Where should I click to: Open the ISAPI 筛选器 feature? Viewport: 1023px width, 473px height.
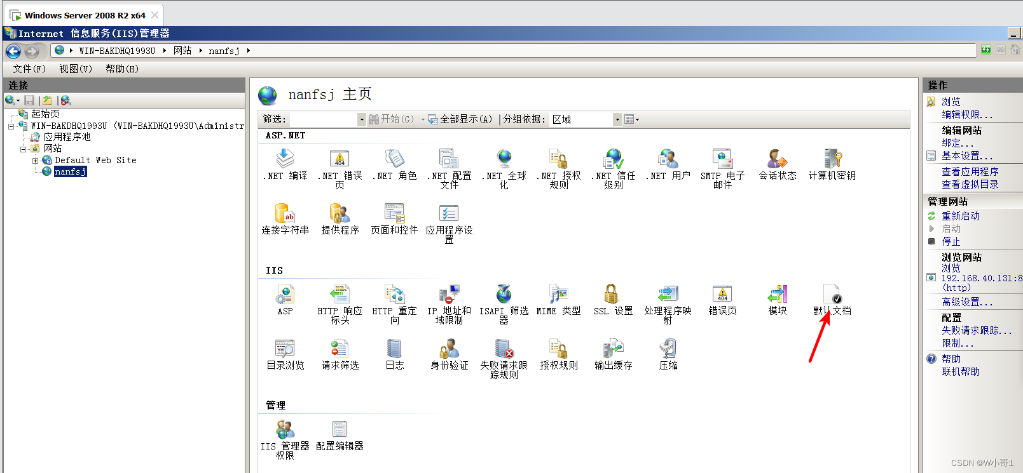(504, 304)
